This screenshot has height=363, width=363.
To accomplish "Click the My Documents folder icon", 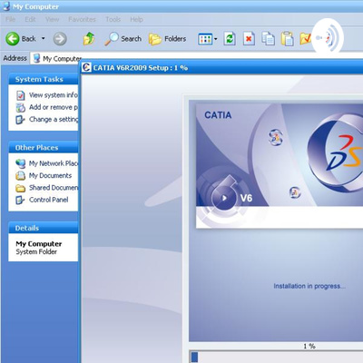I will [x=20, y=176].
